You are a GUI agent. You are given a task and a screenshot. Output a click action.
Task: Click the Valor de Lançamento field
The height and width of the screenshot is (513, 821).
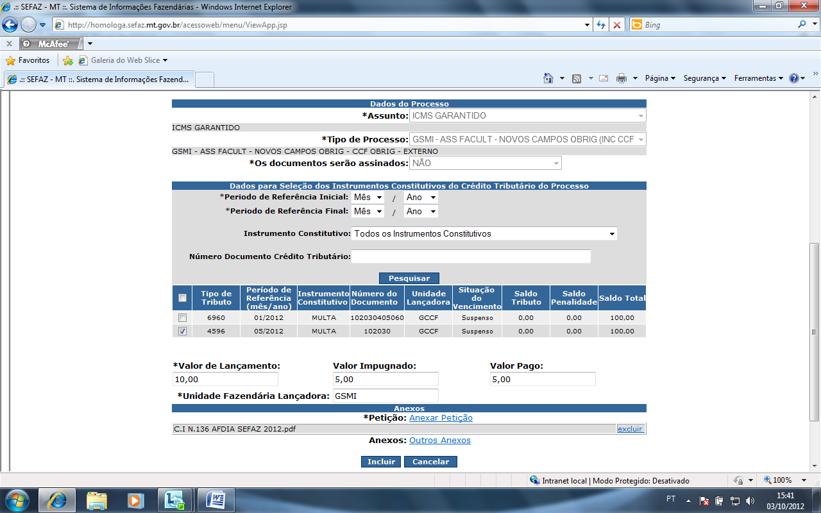point(225,379)
